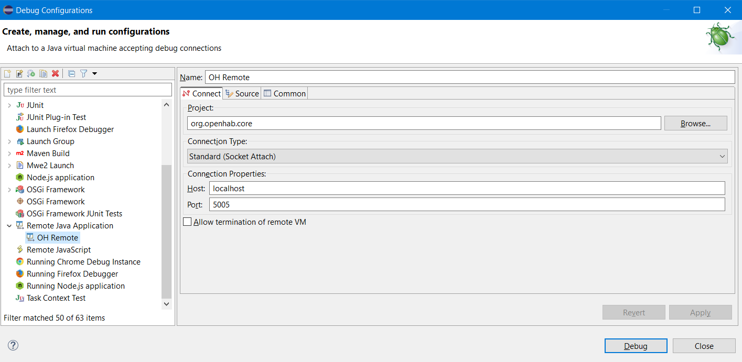Collapse all configurations in the tree
The width and height of the screenshot is (742, 362).
click(x=72, y=73)
